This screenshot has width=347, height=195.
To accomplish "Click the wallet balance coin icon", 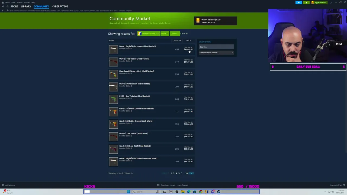I will (x=198, y=21).
